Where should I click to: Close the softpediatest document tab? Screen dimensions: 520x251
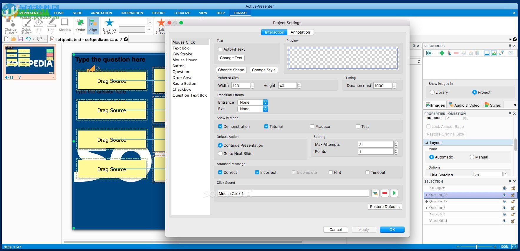click(126, 39)
